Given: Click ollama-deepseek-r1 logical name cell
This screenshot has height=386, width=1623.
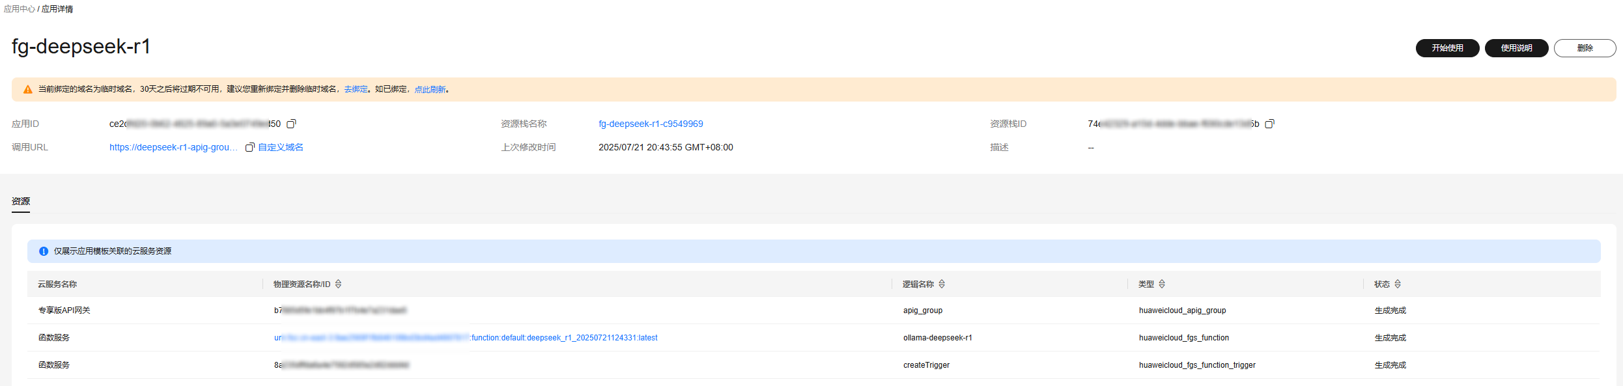Looking at the screenshot, I should (938, 338).
